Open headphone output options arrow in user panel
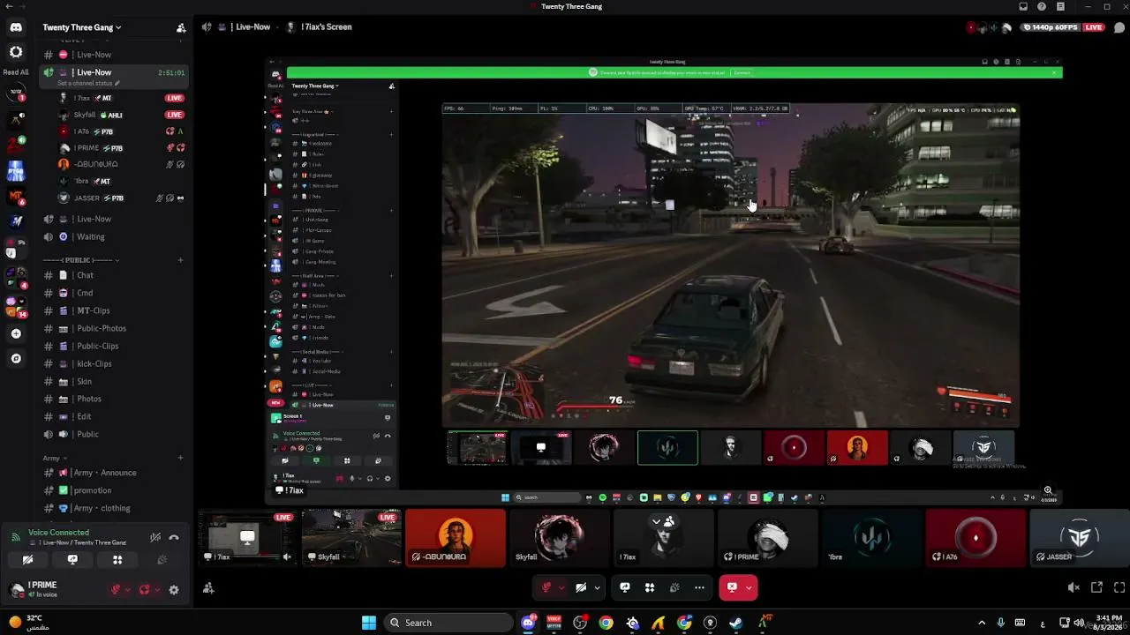The height and width of the screenshot is (635, 1130). tap(157, 590)
